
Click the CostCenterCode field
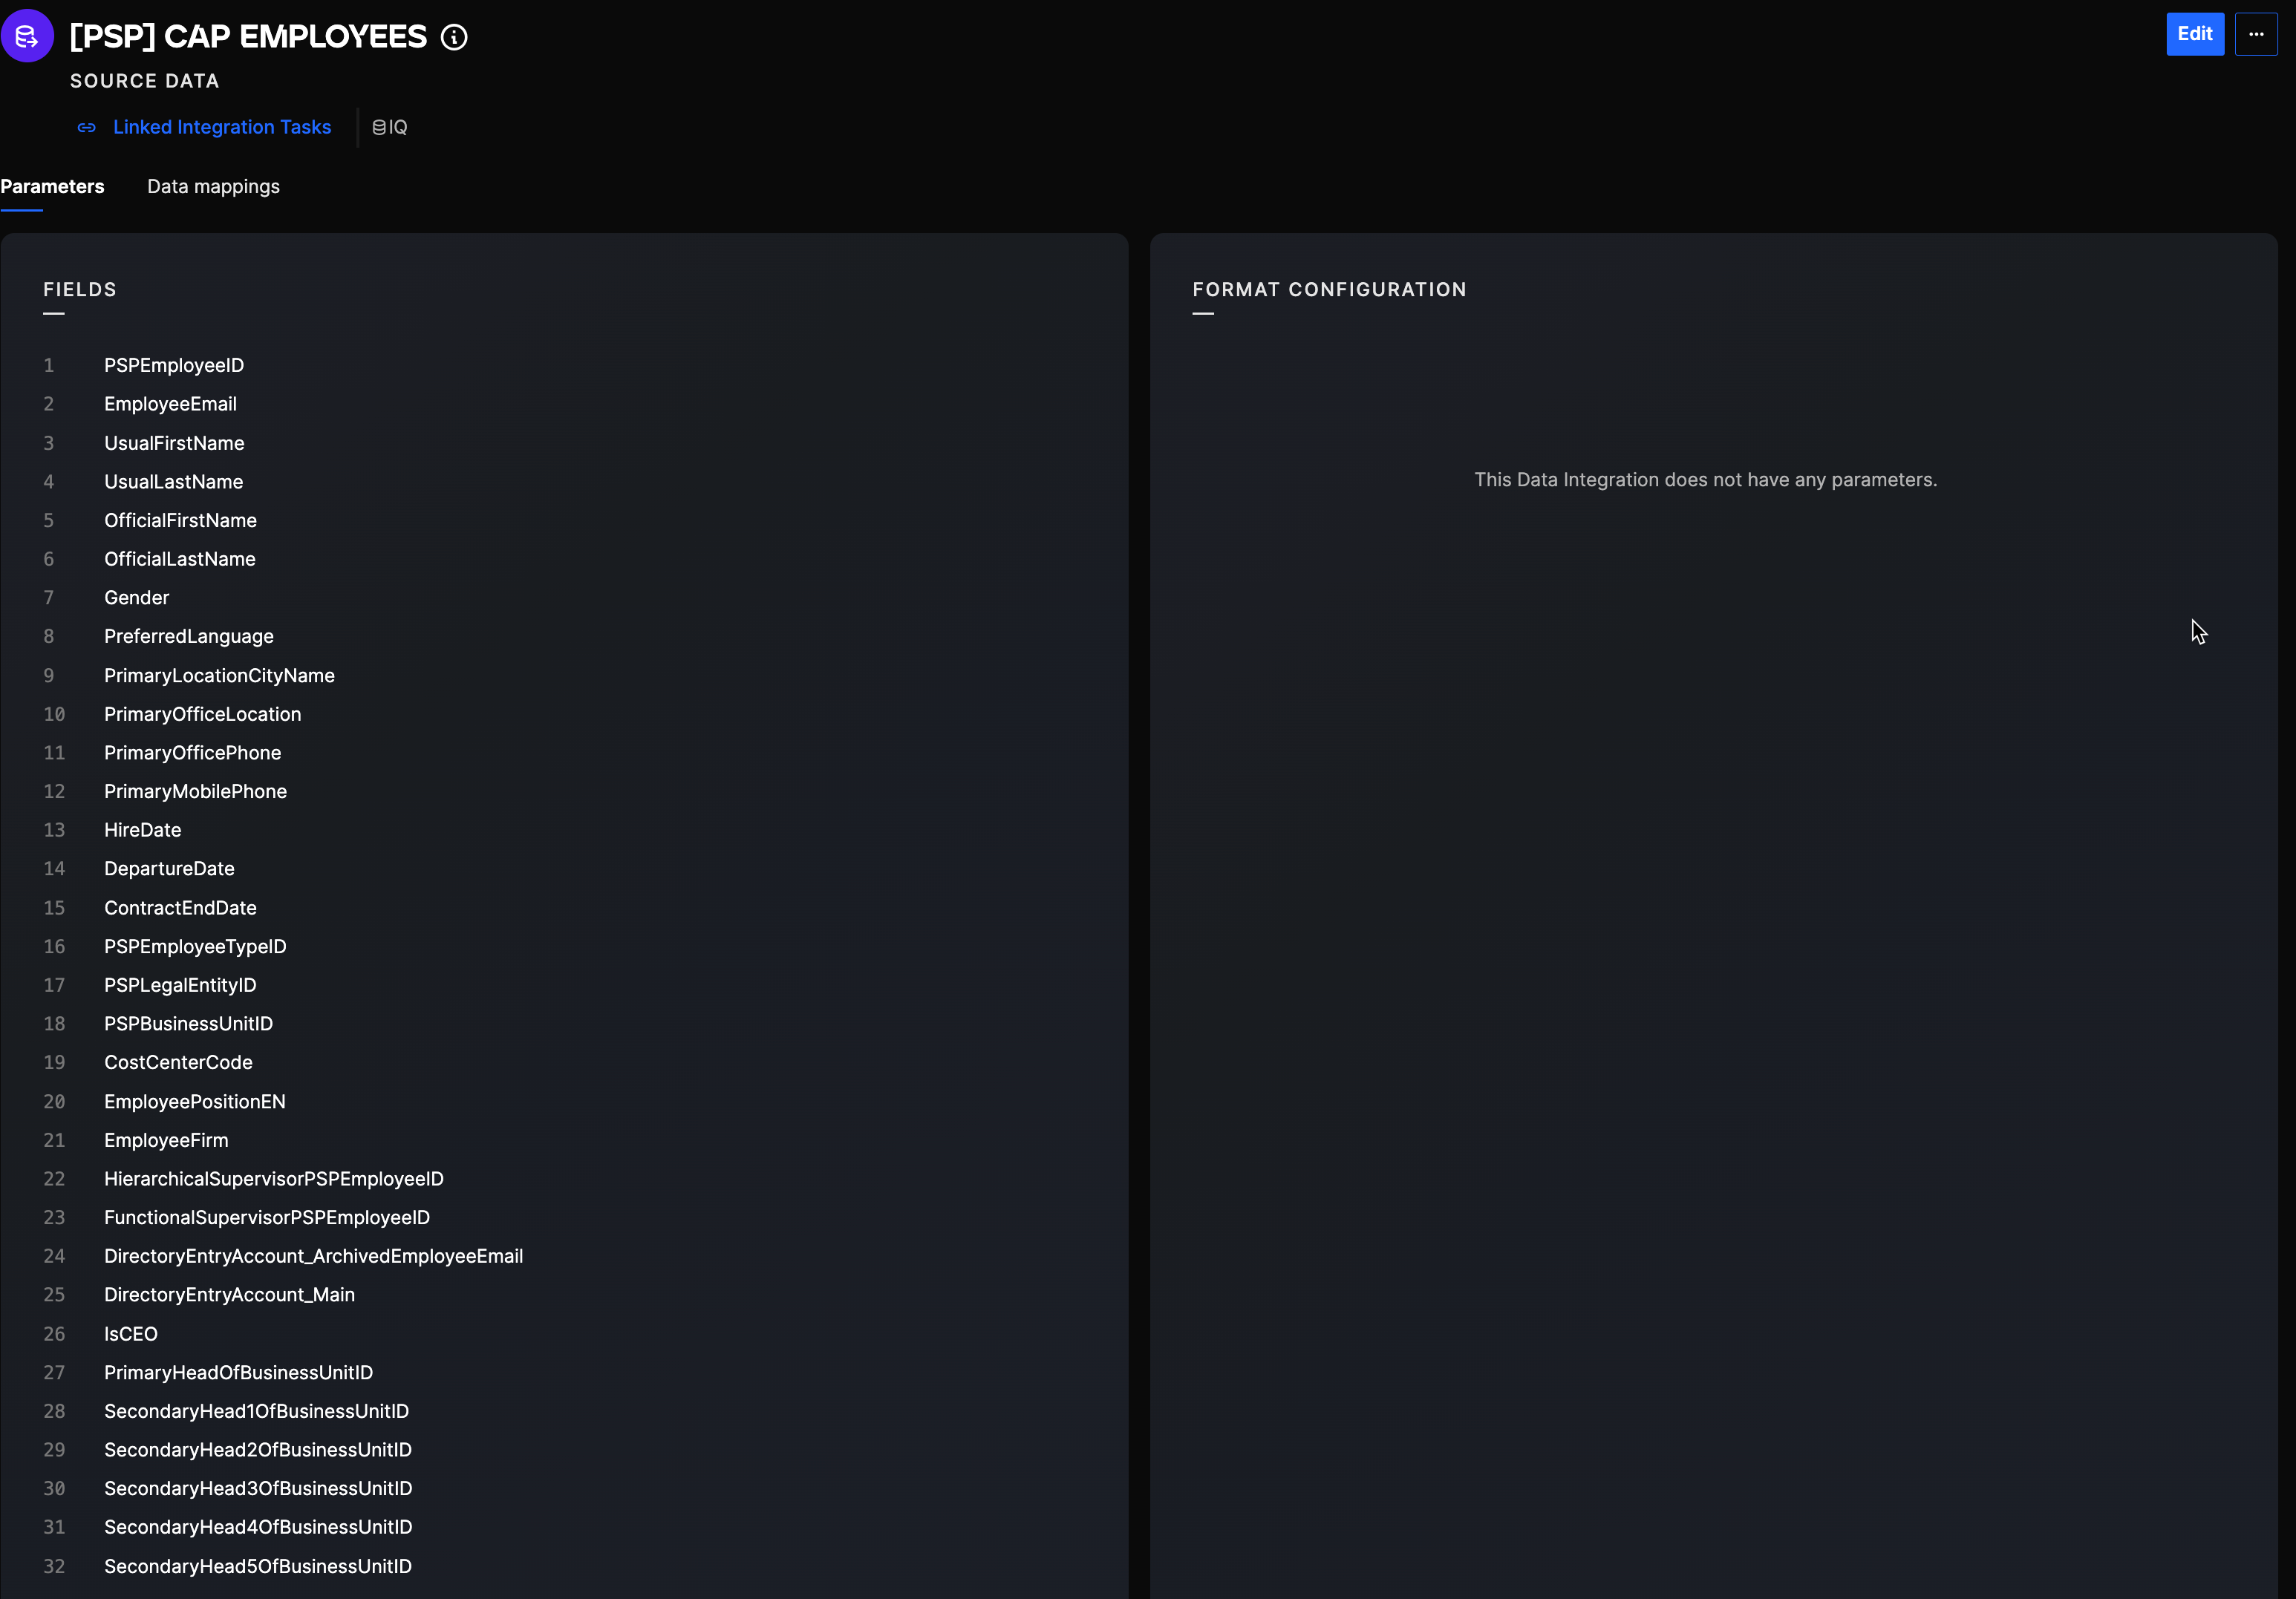pyautogui.click(x=178, y=1062)
